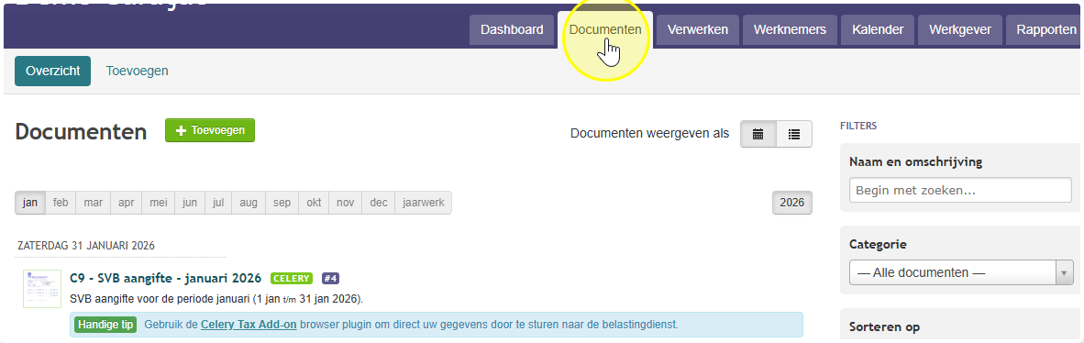Click the green CELERY badge
Image resolution: width=1084 pixels, height=343 pixels.
point(292,279)
